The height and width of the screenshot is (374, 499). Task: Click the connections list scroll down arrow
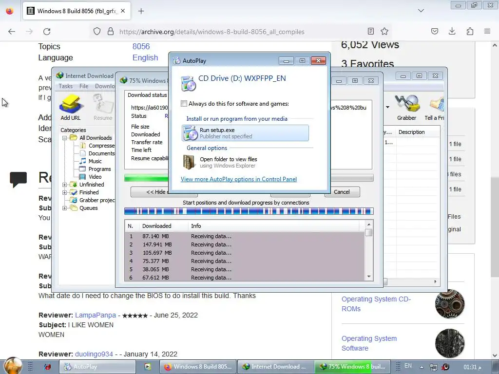[369, 277]
